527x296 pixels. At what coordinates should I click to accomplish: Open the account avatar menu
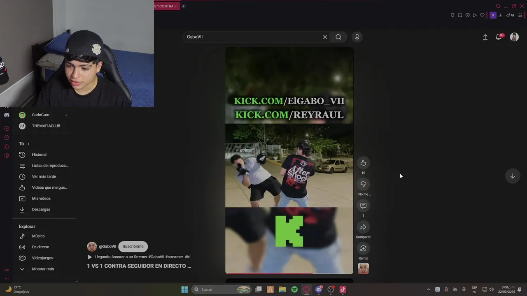click(x=514, y=37)
